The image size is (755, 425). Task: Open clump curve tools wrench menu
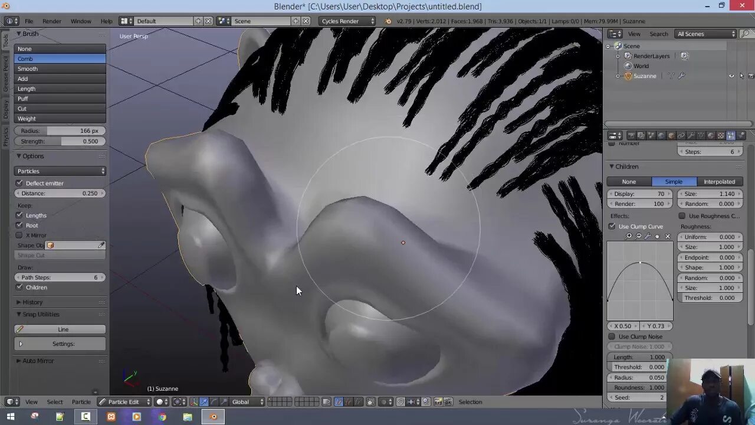point(648,236)
